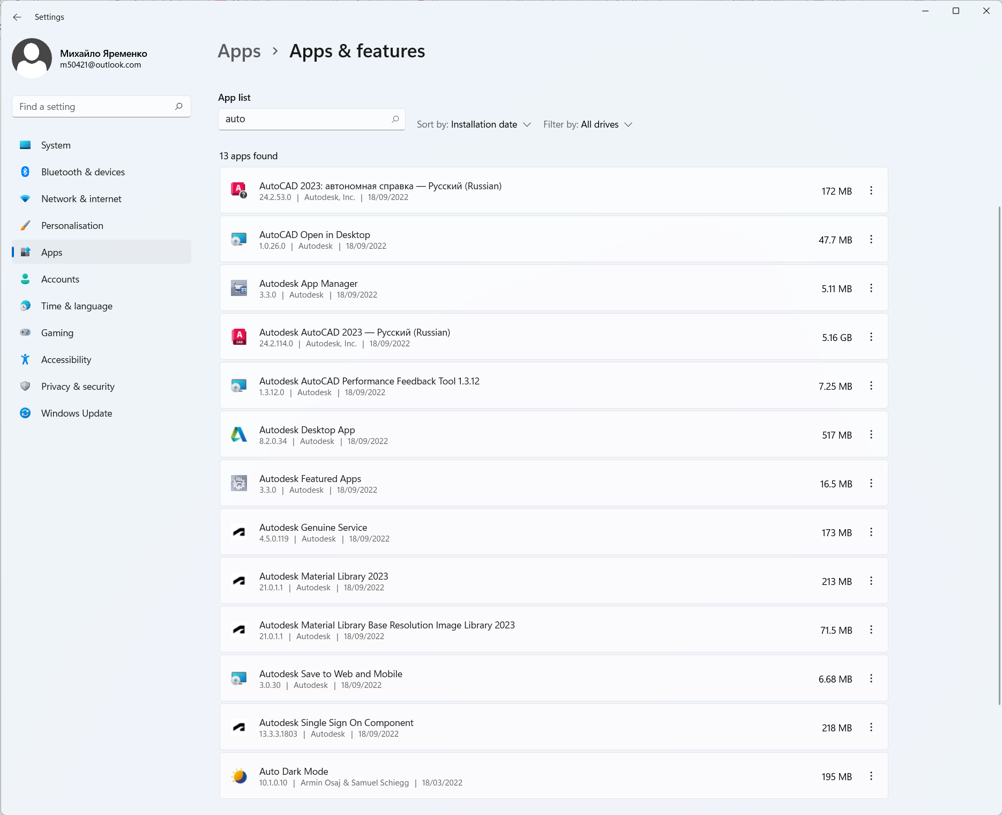Image resolution: width=1002 pixels, height=815 pixels.
Task: Click the vertical scrollbar on the right edge
Action: point(999,456)
